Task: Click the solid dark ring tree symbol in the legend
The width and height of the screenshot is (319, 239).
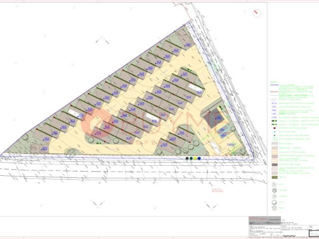Action: tap(275, 202)
